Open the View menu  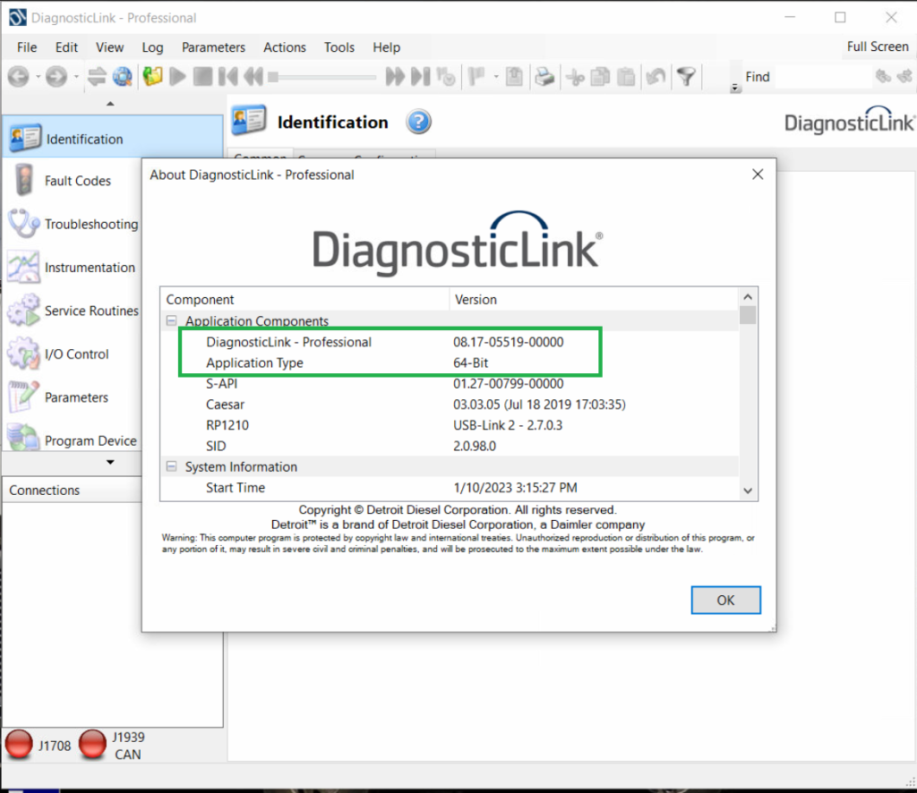(x=110, y=47)
